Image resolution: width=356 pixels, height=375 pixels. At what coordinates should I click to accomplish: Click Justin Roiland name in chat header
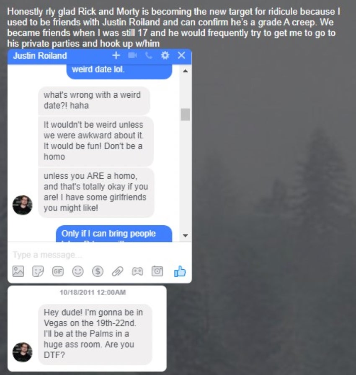tap(40, 56)
